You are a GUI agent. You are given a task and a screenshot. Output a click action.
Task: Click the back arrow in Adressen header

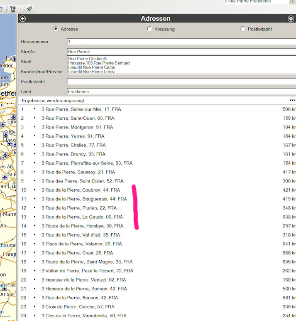point(23,18)
